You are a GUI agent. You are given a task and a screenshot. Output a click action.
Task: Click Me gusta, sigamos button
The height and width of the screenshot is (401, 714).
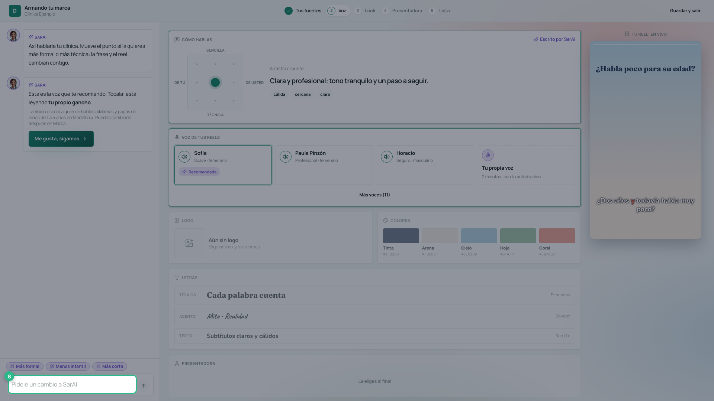point(61,139)
